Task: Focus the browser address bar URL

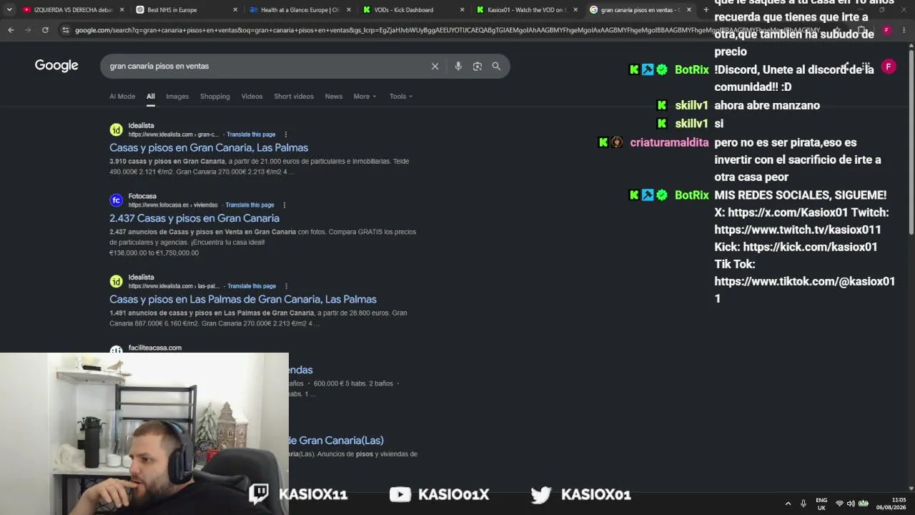Action: [x=447, y=30]
